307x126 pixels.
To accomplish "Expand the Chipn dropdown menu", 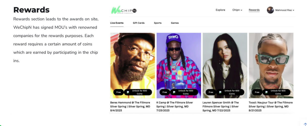I will pyautogui.click(x=237, y=10).
